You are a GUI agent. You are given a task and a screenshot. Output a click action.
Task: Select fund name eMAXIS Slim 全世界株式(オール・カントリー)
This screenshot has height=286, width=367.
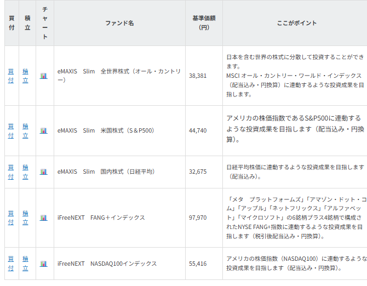(x=119, y=76)
